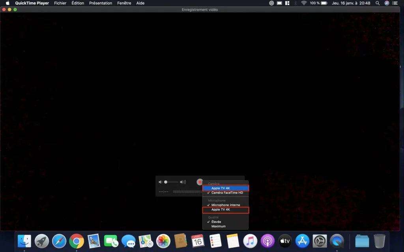Click QuickTime Player icon in the Dock
Image resolution: width=404 pixels, height=252 pixels.
click(337, 241)
